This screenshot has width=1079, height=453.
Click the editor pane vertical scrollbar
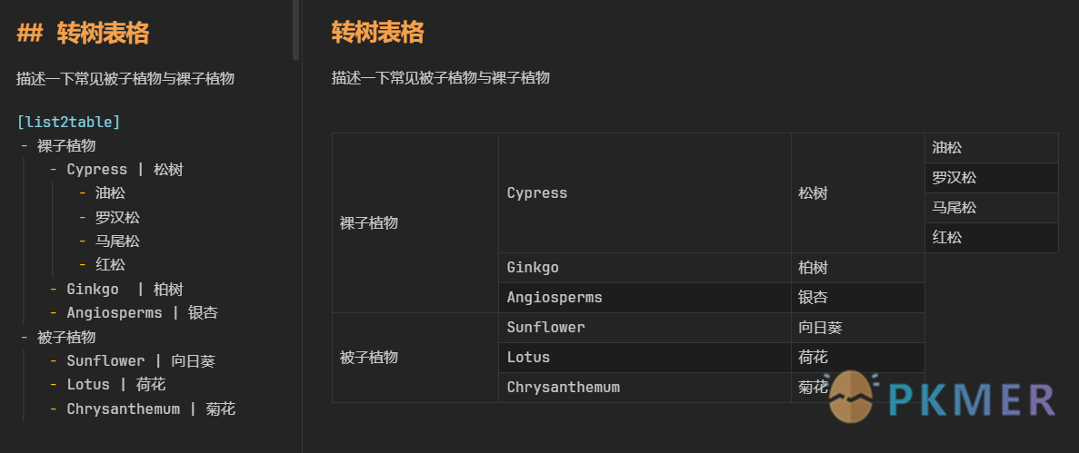(296, 30)
